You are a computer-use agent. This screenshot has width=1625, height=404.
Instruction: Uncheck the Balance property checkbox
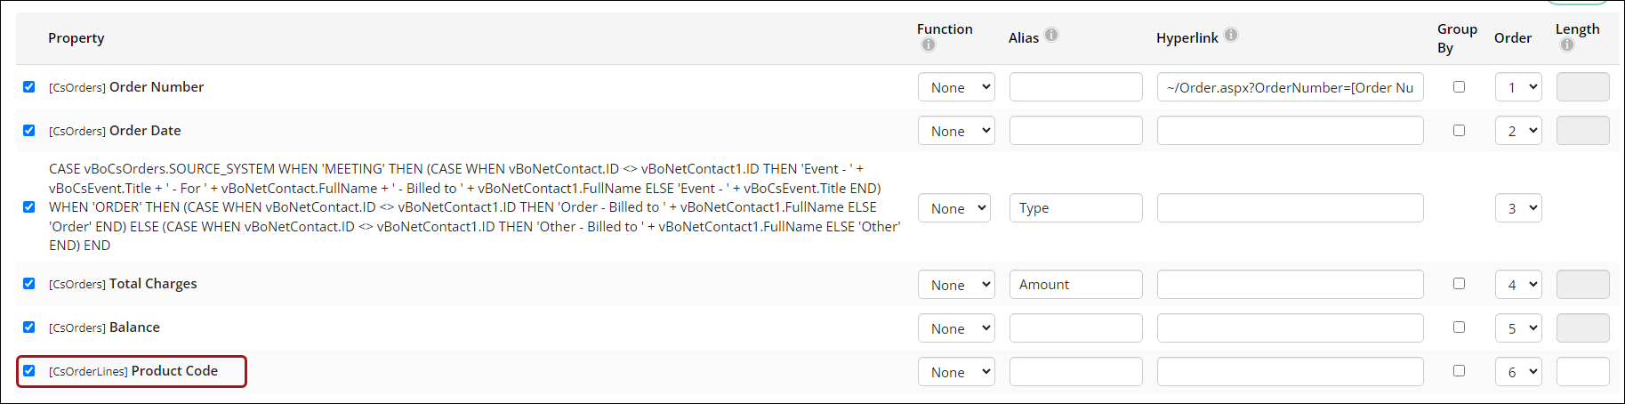tap(29, 327)
